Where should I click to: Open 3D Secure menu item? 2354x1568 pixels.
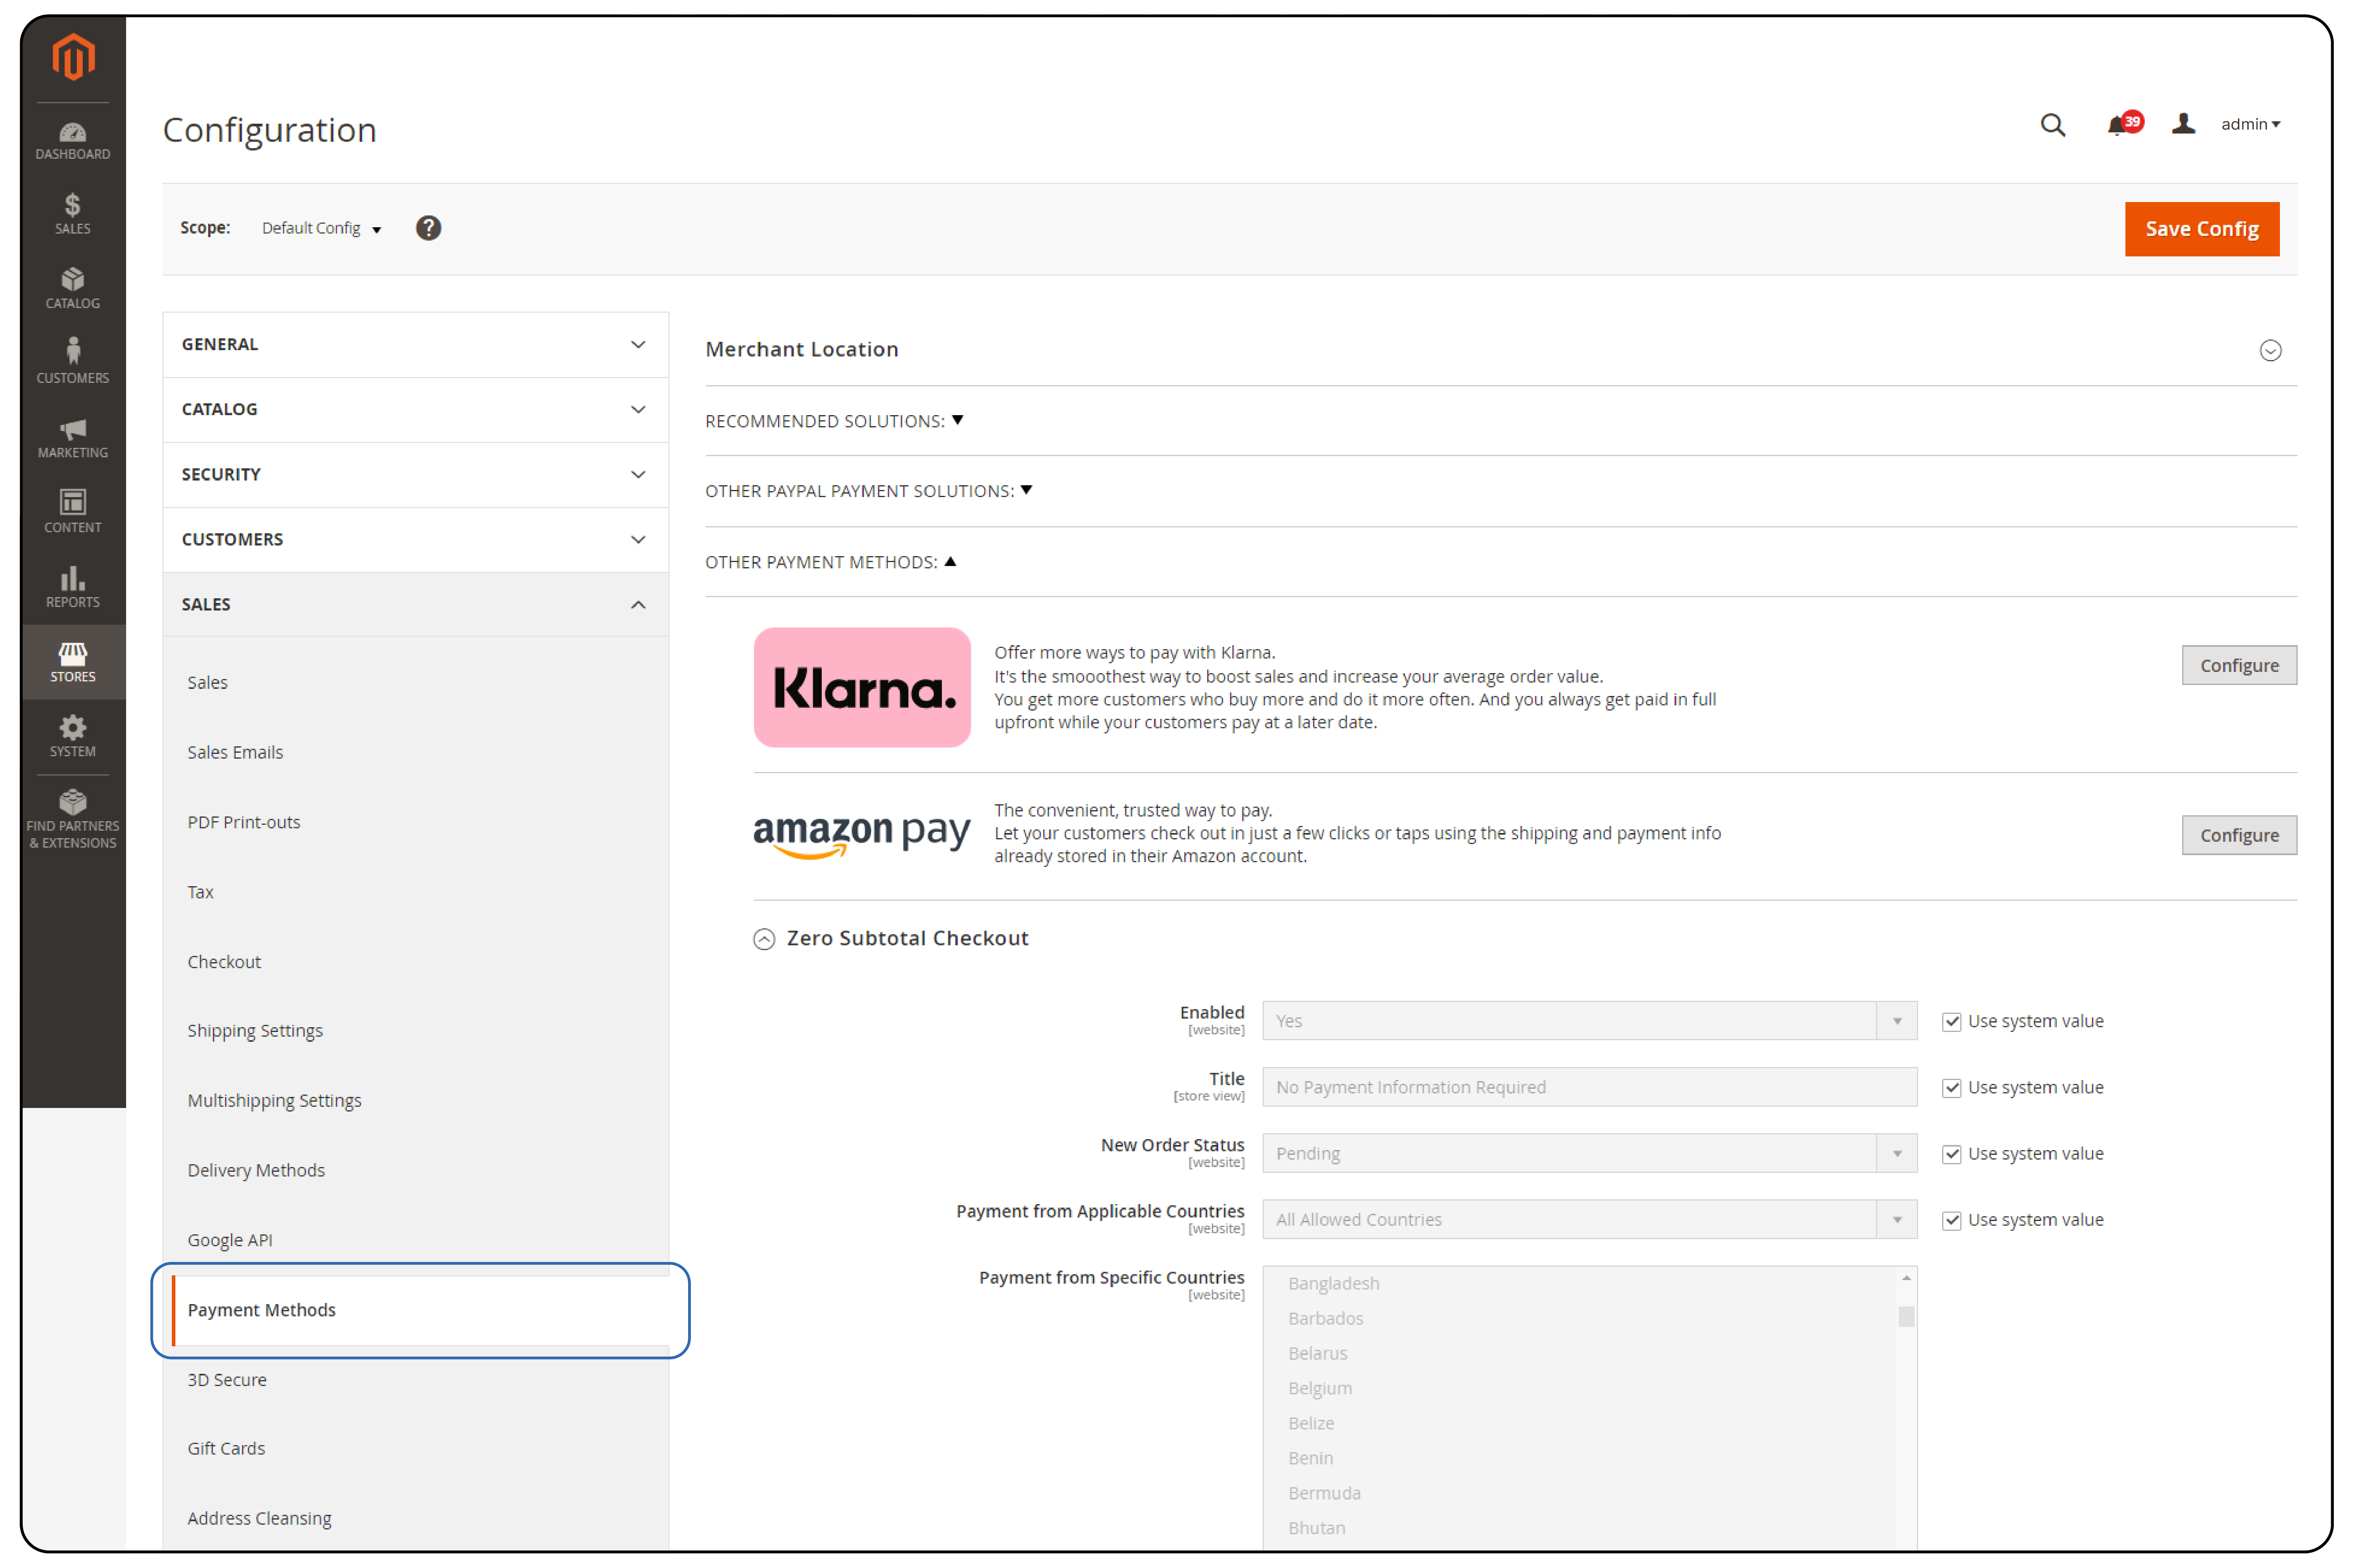click(x=226, y=1380)
